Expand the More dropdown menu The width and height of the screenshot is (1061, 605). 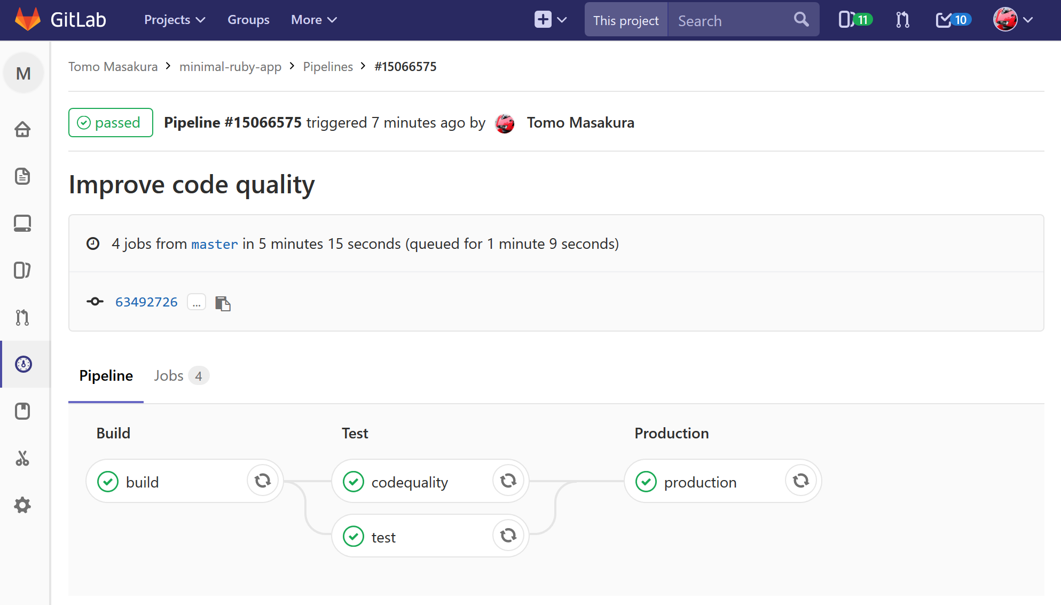(x=313, y=20)
